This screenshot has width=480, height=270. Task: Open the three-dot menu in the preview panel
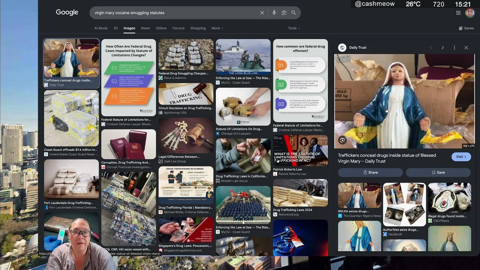pyautogui.click(x=454, y=48)
